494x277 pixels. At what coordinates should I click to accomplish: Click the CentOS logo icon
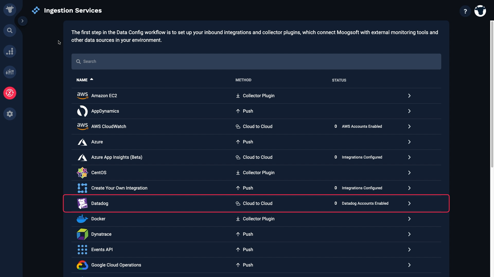[x=82, y=173]
